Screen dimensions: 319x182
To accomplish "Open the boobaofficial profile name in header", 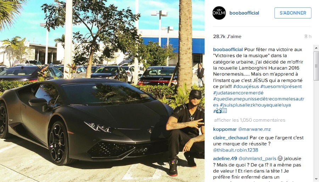I will 244,13.
